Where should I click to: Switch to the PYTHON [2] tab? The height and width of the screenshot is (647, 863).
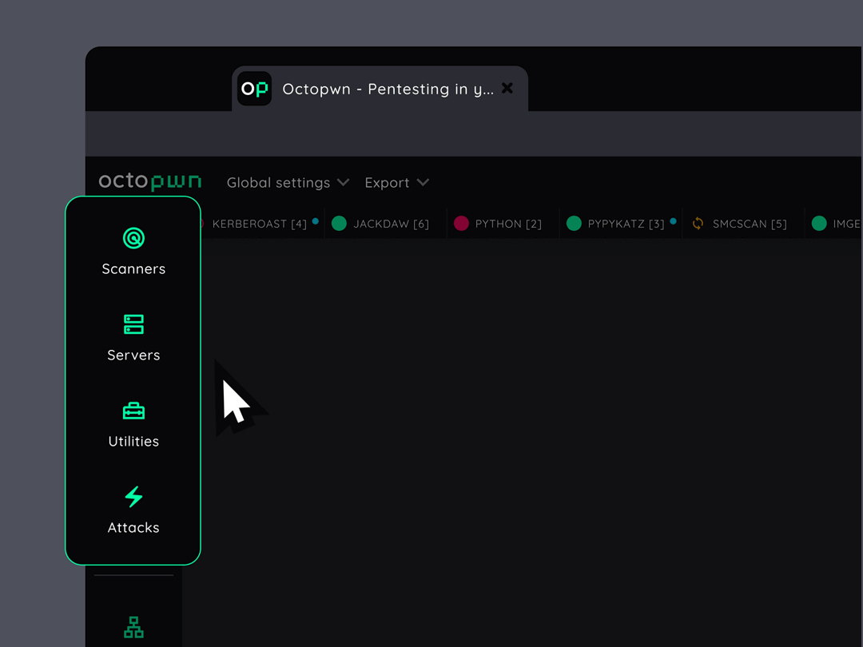[503, 224]
